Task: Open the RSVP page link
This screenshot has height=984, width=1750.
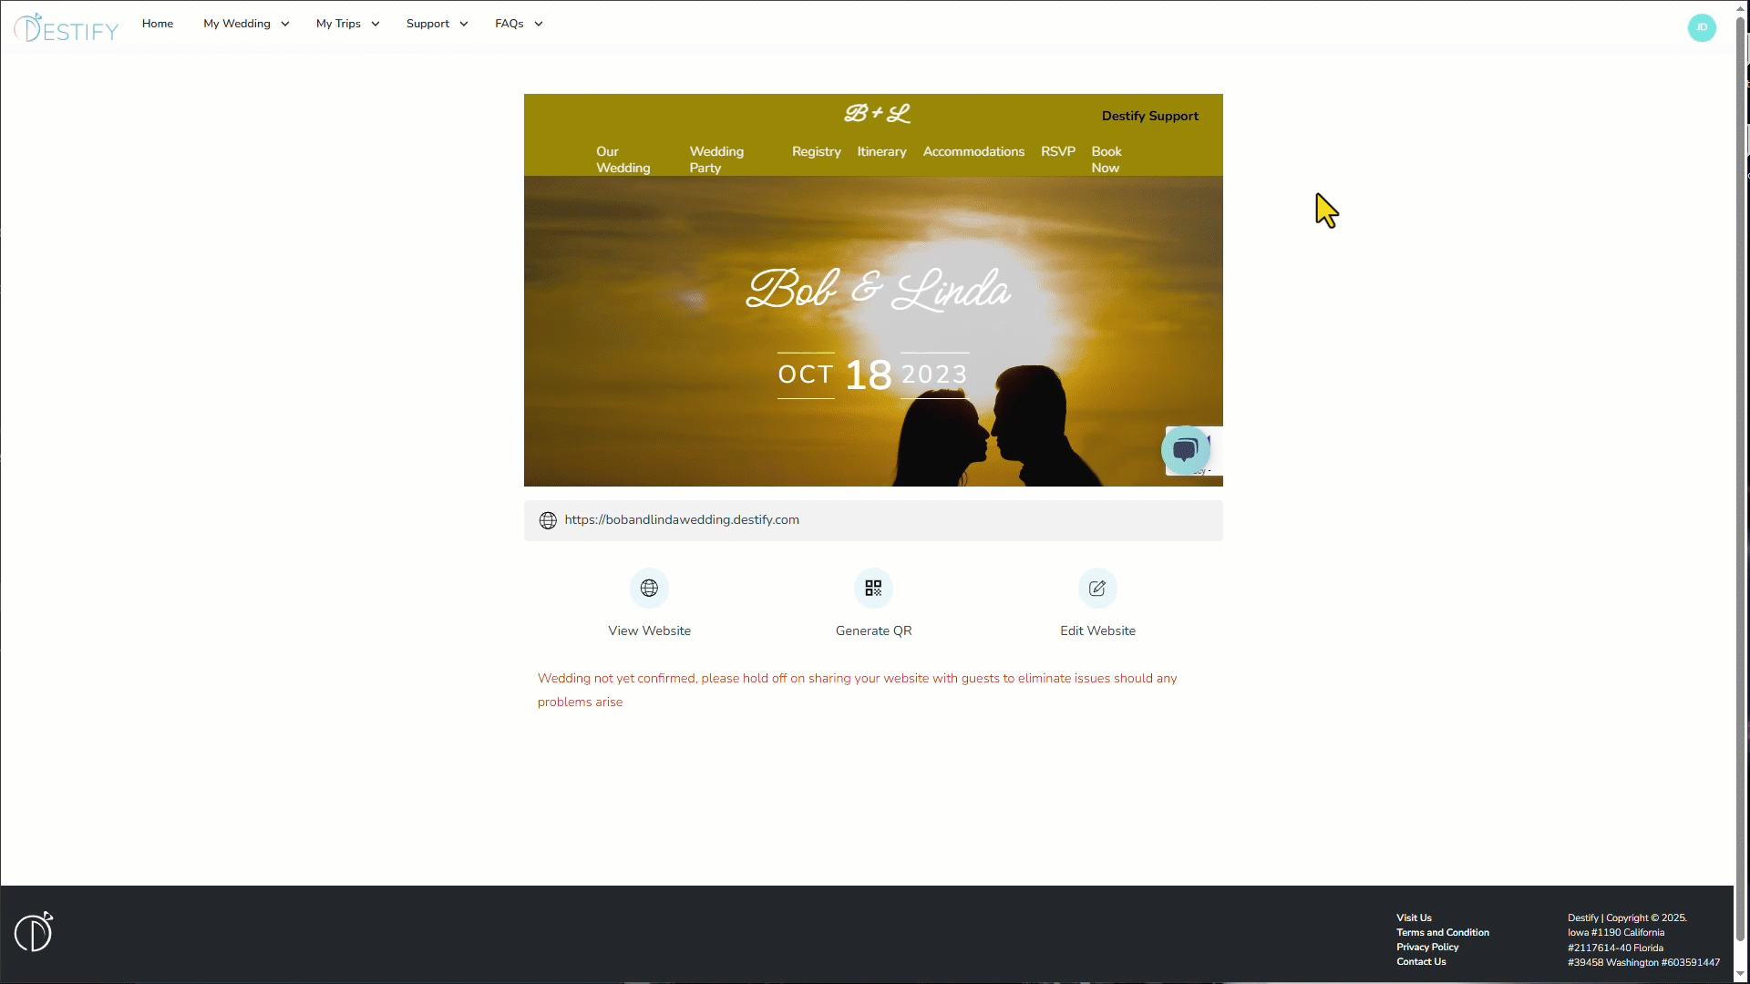Action: coord(1057,151)
